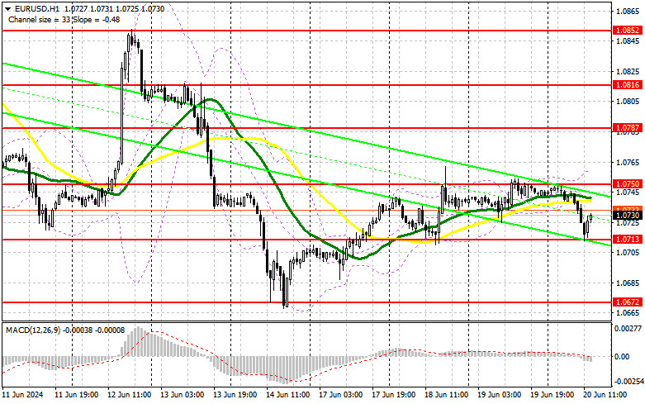This screenshot has width=645, height=404.
Task: Click the '19 Jun 19:00' time axis label
Action: click(552, 395)
